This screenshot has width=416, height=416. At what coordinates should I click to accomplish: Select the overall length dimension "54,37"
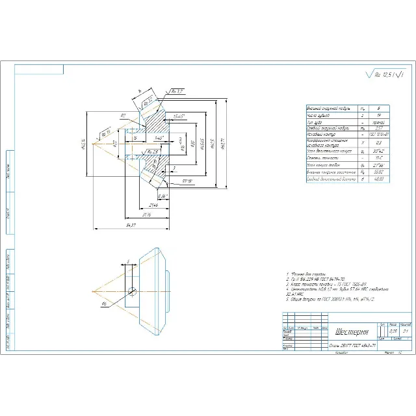131,226
